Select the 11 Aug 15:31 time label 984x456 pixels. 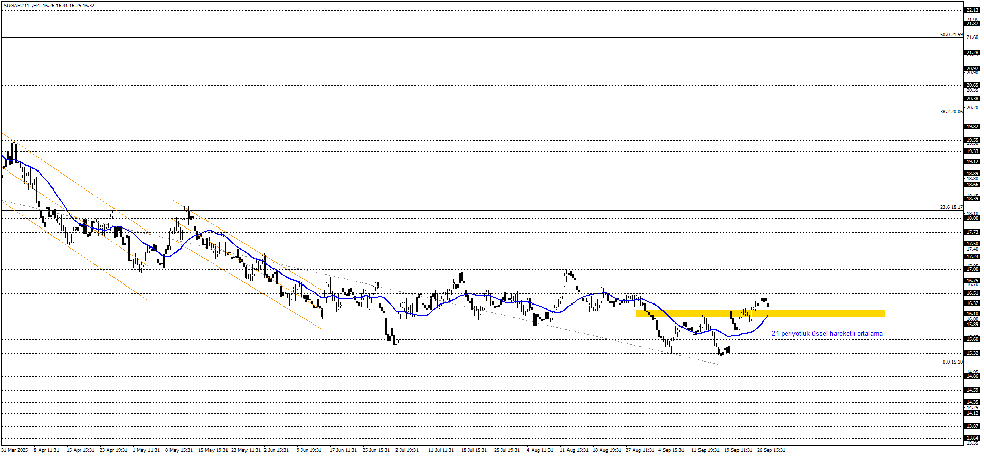574,450
